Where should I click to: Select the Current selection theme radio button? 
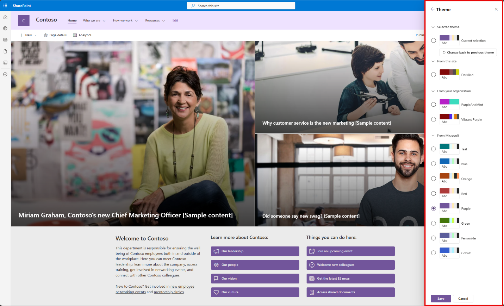[434, 40]
